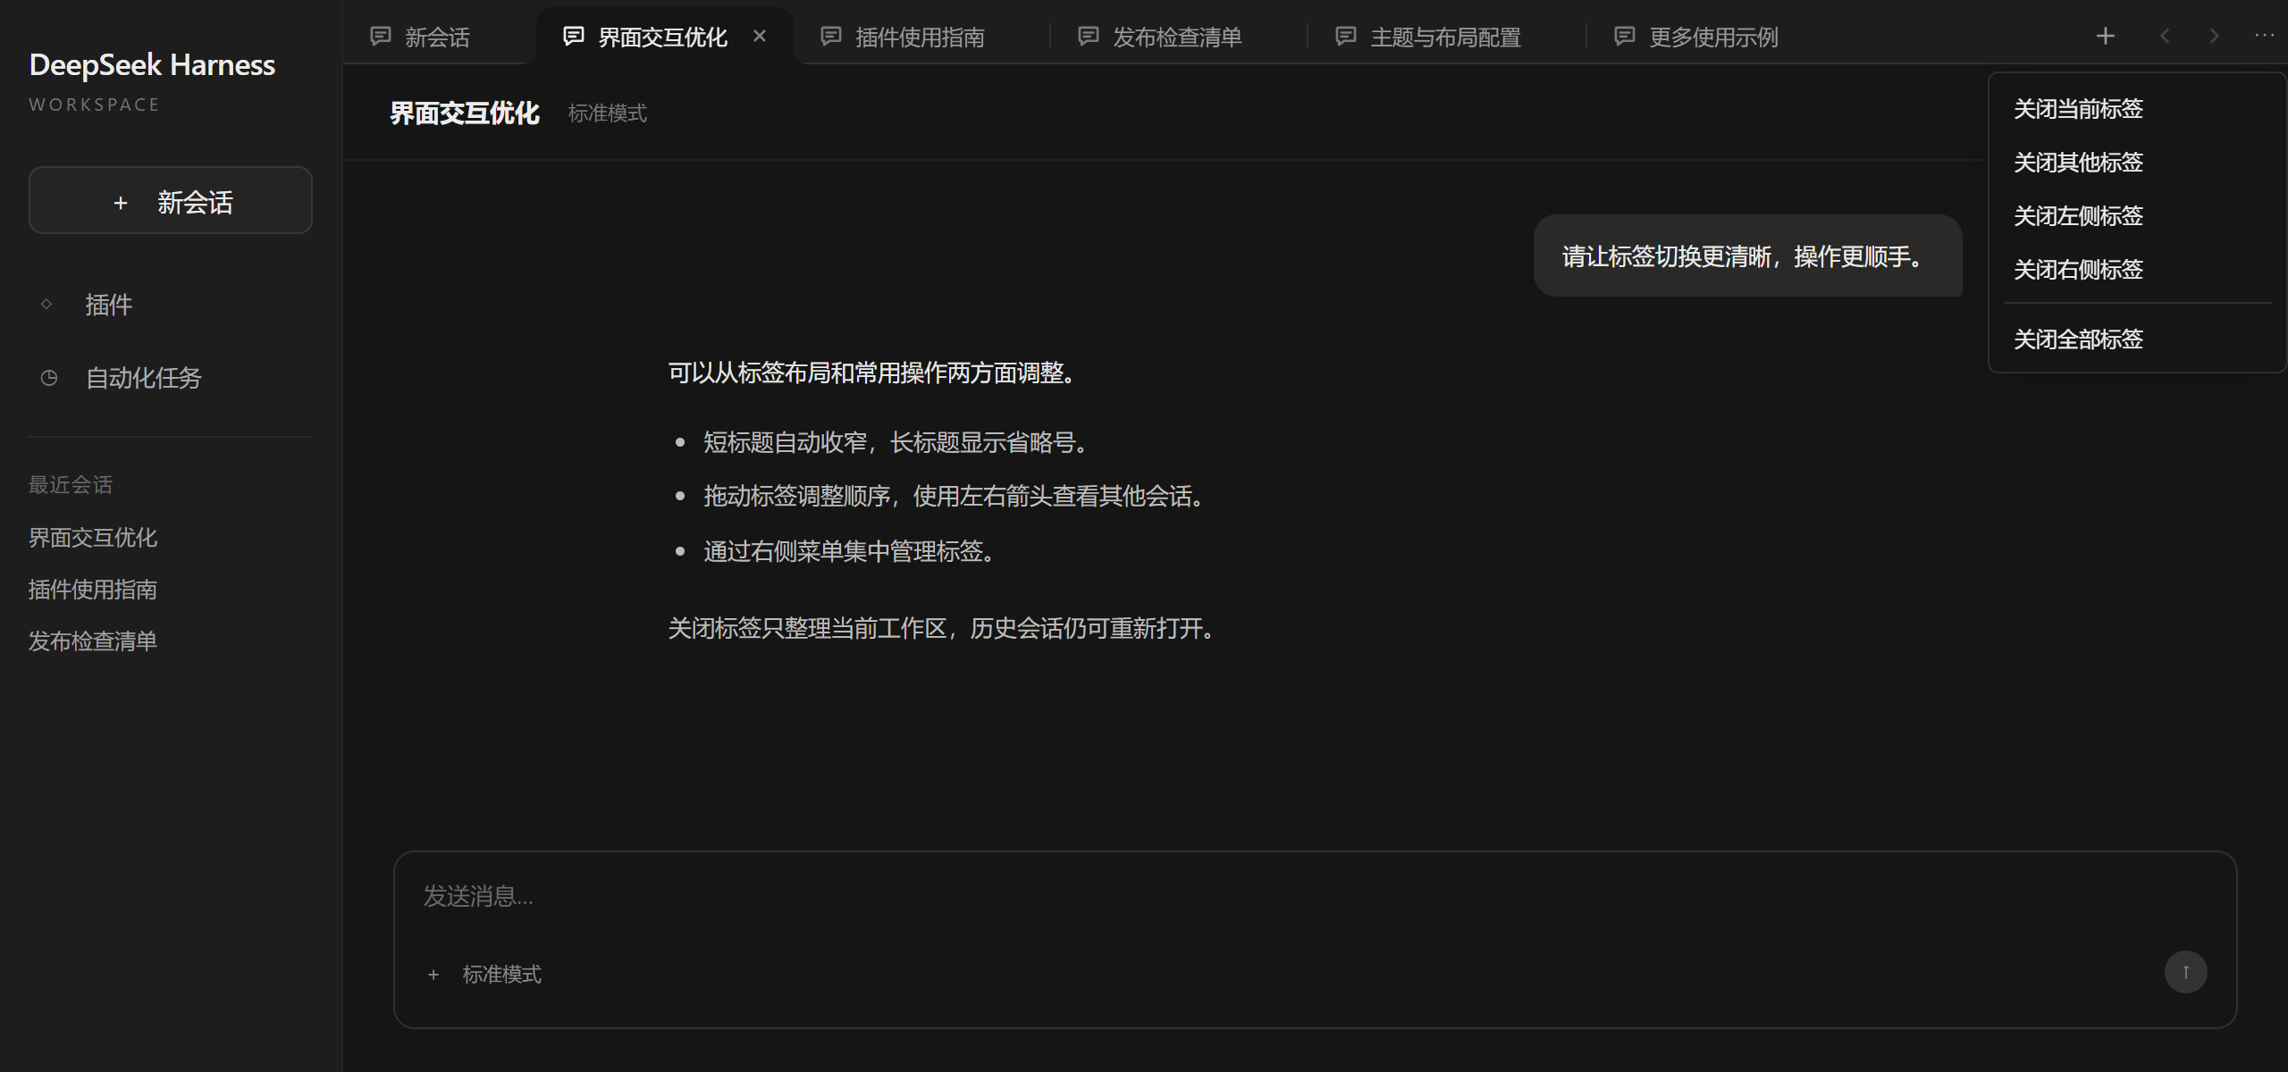The height and width of the screenshot is (1072, 2288).
Task: Click the right arrow to scroll tabs forward
Action: click(x=2214, y=36)
